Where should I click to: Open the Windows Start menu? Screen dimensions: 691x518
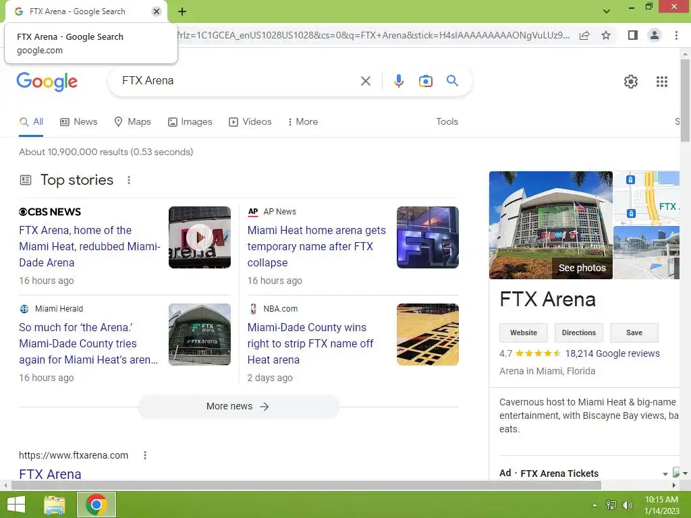click(16, 505)
